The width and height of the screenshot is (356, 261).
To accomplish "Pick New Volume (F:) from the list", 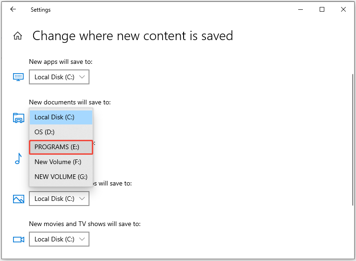I will point(61,162).
